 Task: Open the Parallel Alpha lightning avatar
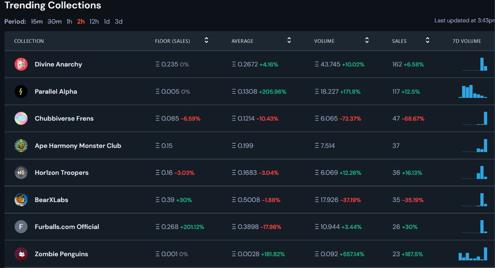(x=21, y=92)
